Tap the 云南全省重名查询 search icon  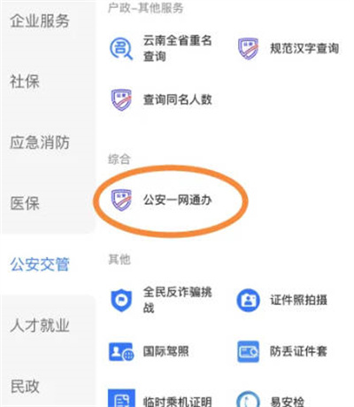(x=121, y=49)
